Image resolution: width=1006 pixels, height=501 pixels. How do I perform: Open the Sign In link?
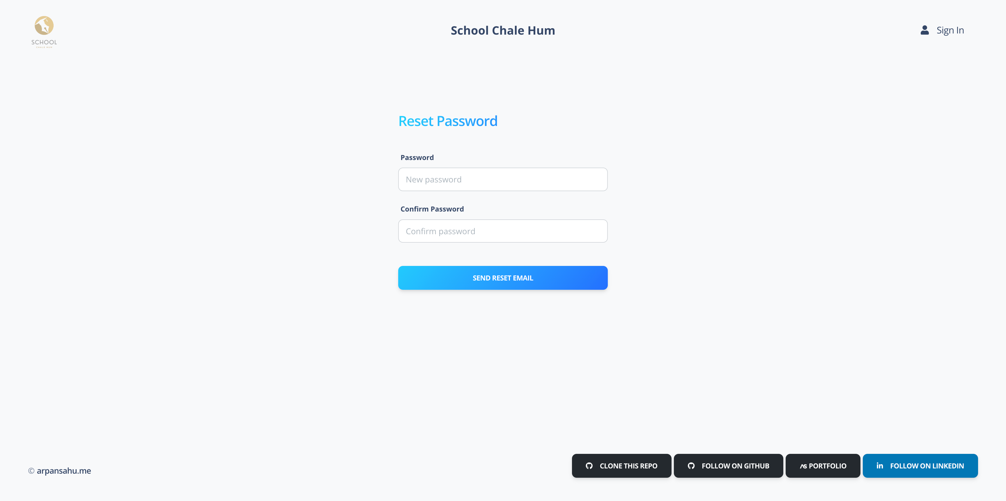click(950, 30)
